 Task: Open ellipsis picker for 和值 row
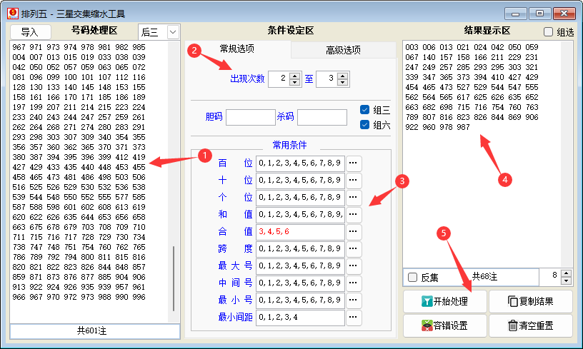[354, 214]
